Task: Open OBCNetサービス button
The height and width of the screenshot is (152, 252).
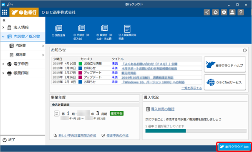Action: pos(225,82)
